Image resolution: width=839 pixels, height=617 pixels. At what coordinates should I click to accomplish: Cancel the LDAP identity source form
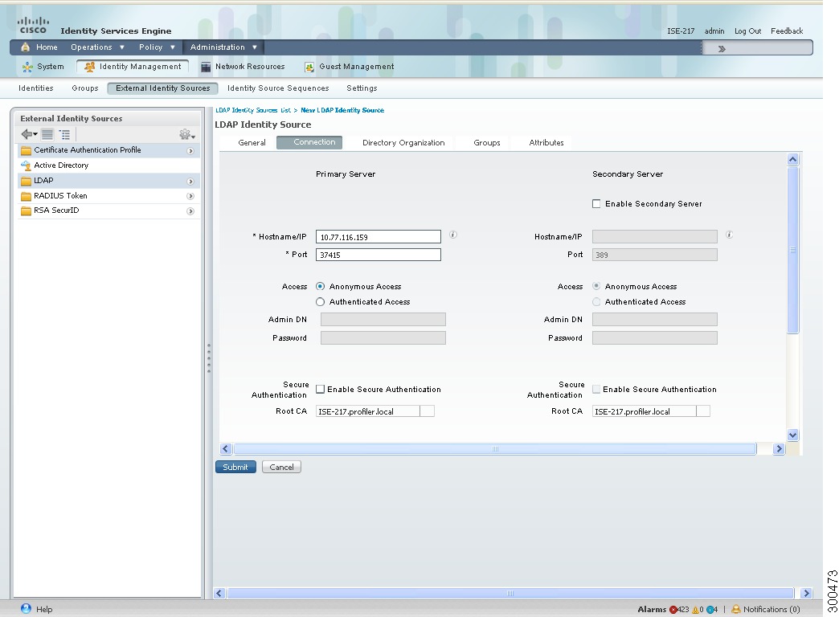pyautogui.click(x=281, y=467)
